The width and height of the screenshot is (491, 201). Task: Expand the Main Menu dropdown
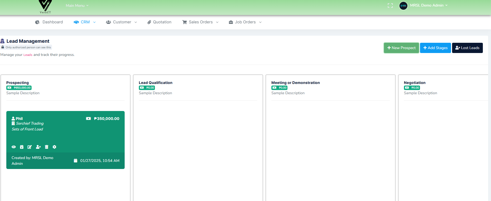pos(77,6)
